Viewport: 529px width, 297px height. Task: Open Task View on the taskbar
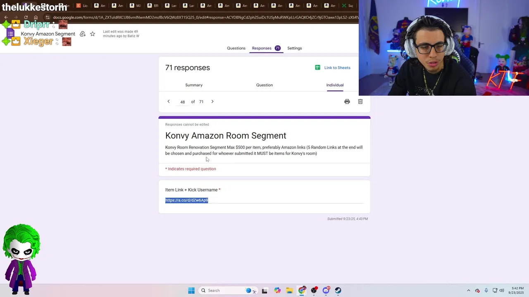(264, 290)
